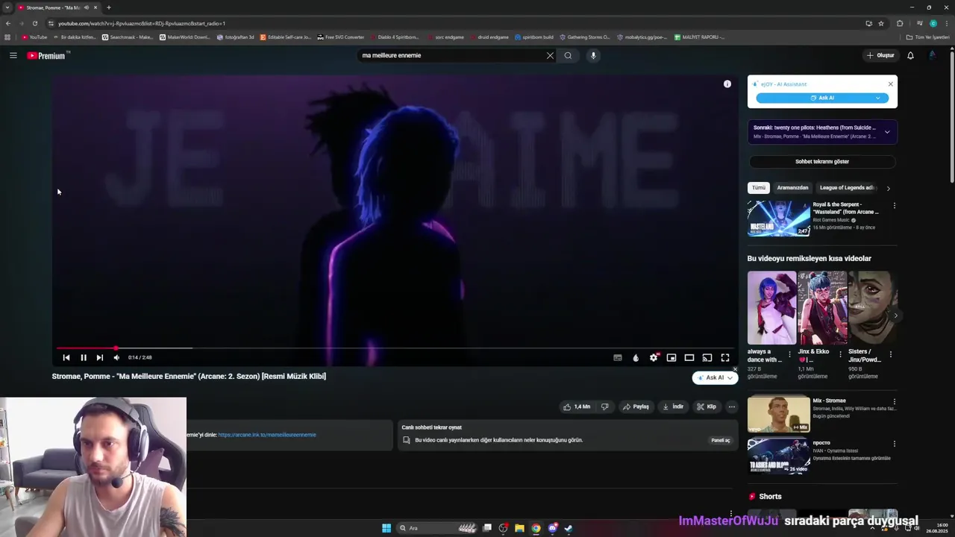Open Discord from the taskbar

pos(552,528)
